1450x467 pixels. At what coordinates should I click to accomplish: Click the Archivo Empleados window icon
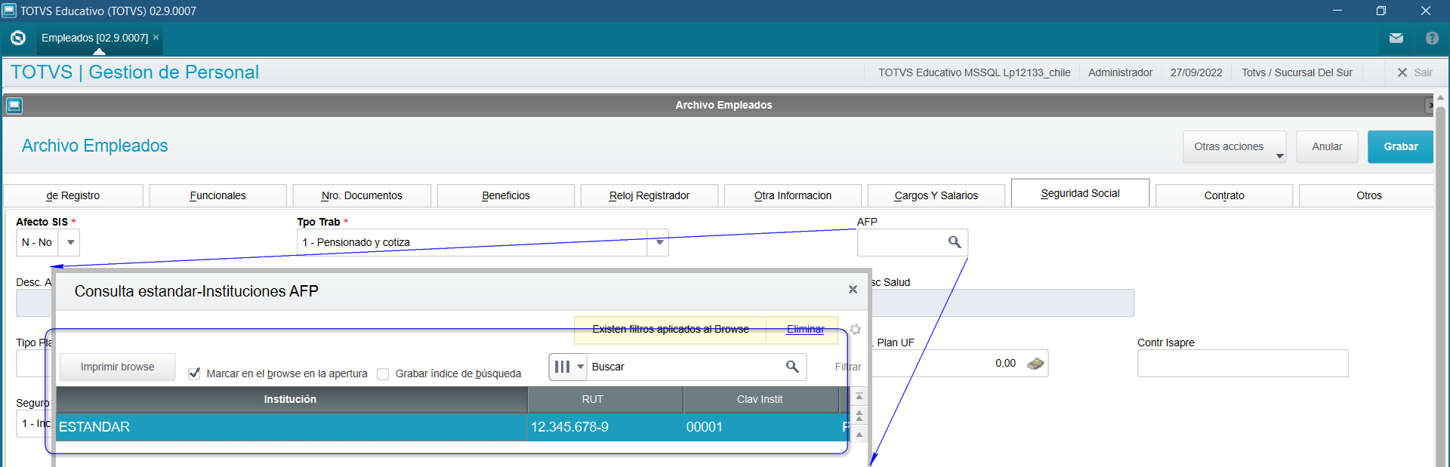(14, 106)
